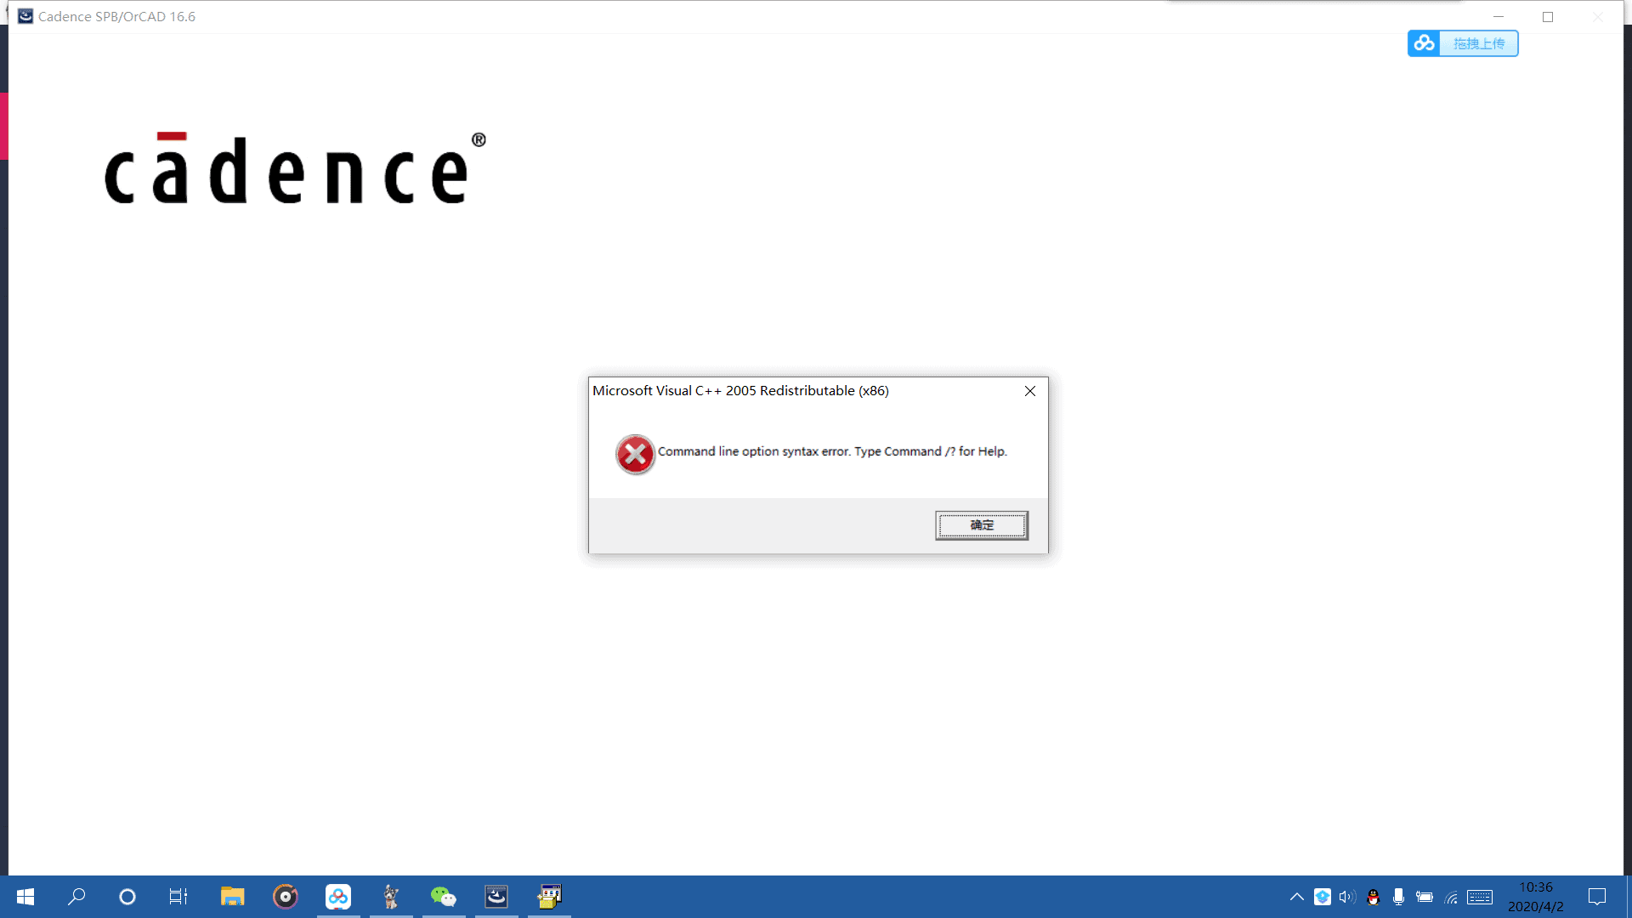Click the Show Desktop sliver at taskbar end

1629,897
